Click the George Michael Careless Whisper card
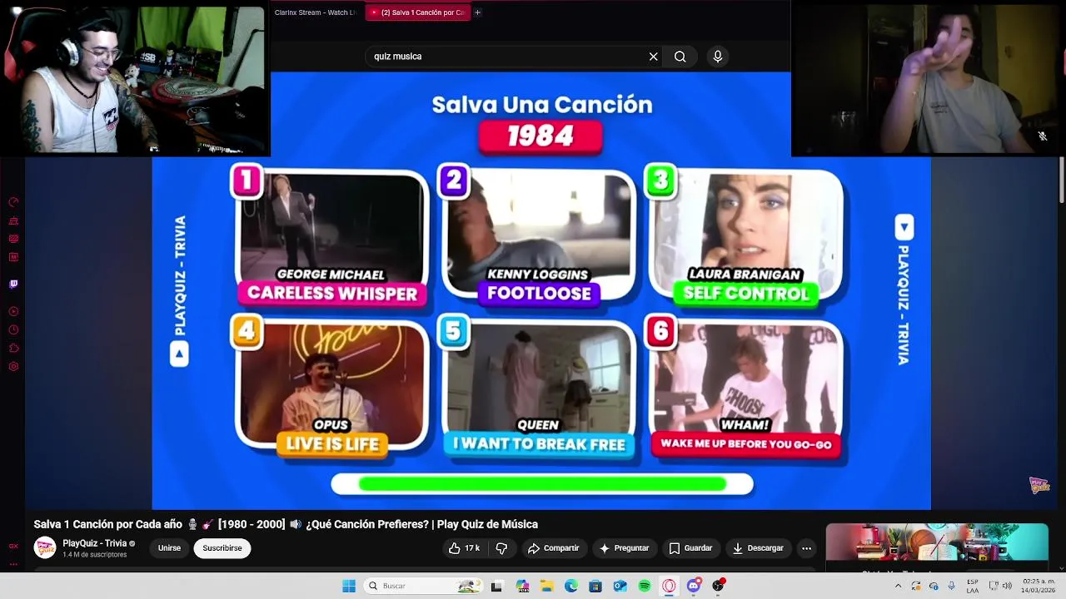 (x=331, y=237)
